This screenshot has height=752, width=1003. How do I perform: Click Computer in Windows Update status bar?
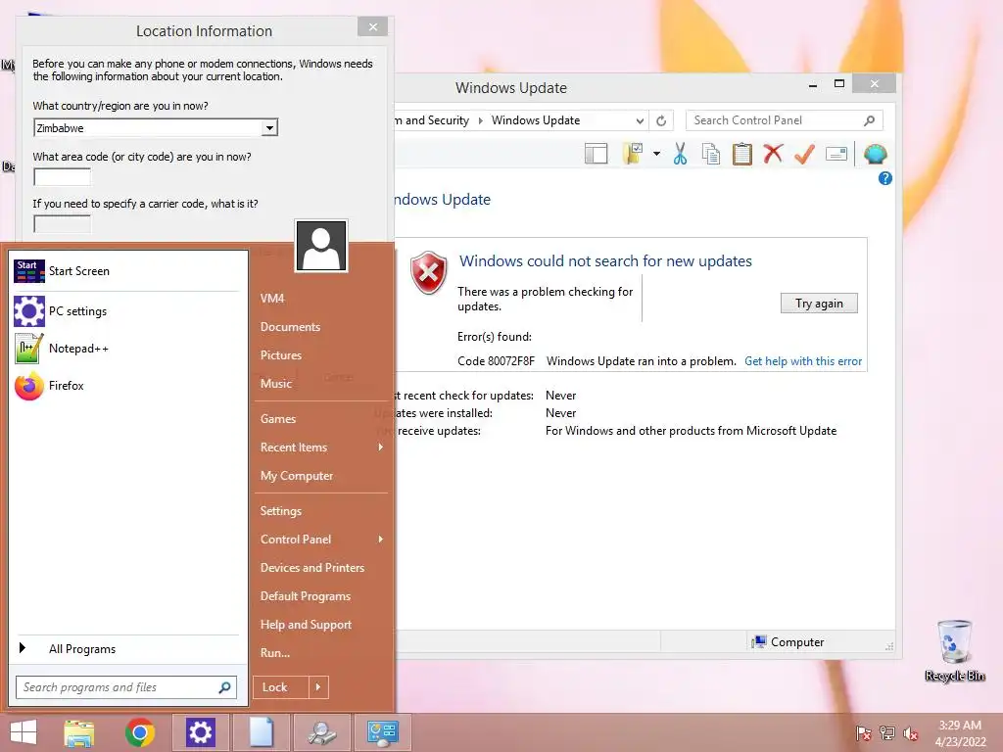pyautogui.click(x=788, y=642)
